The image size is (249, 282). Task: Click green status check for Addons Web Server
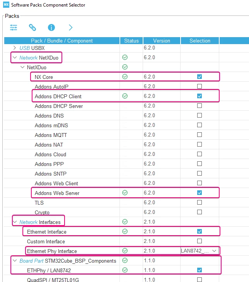(125, 193)
